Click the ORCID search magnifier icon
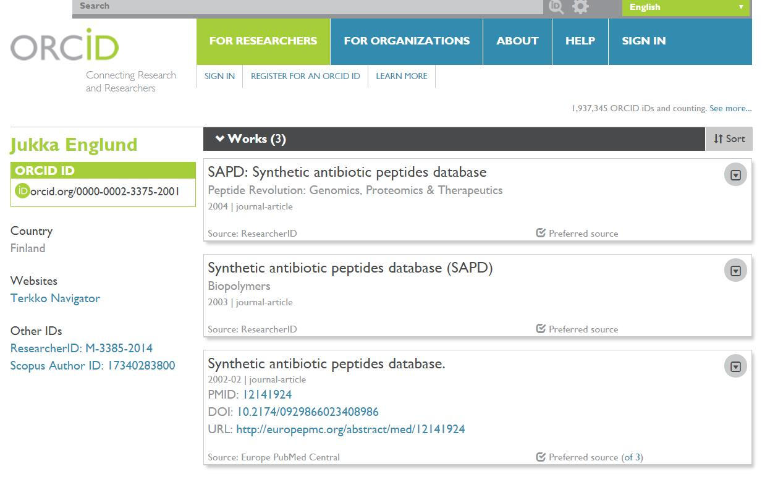This screenshot has height=495, width=770. pos(556,7)
